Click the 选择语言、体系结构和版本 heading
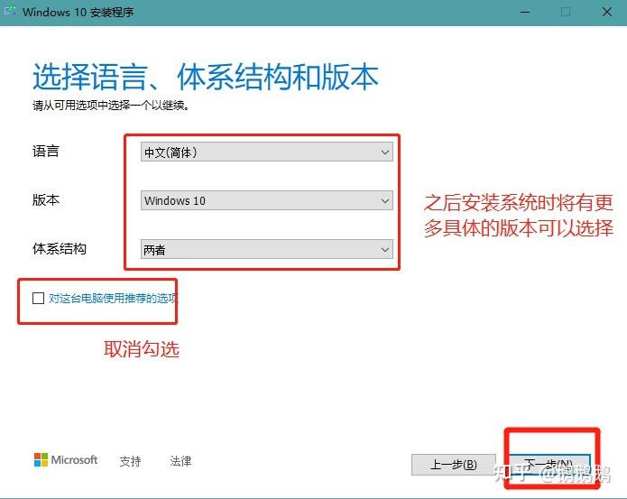The width and height of the screenshot is (627, 499). (206, 77)
